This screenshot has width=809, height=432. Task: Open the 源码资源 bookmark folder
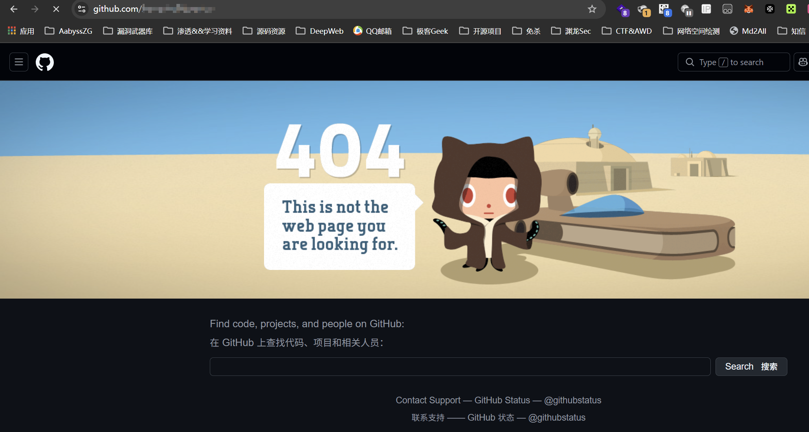click(x=264, y=31)
